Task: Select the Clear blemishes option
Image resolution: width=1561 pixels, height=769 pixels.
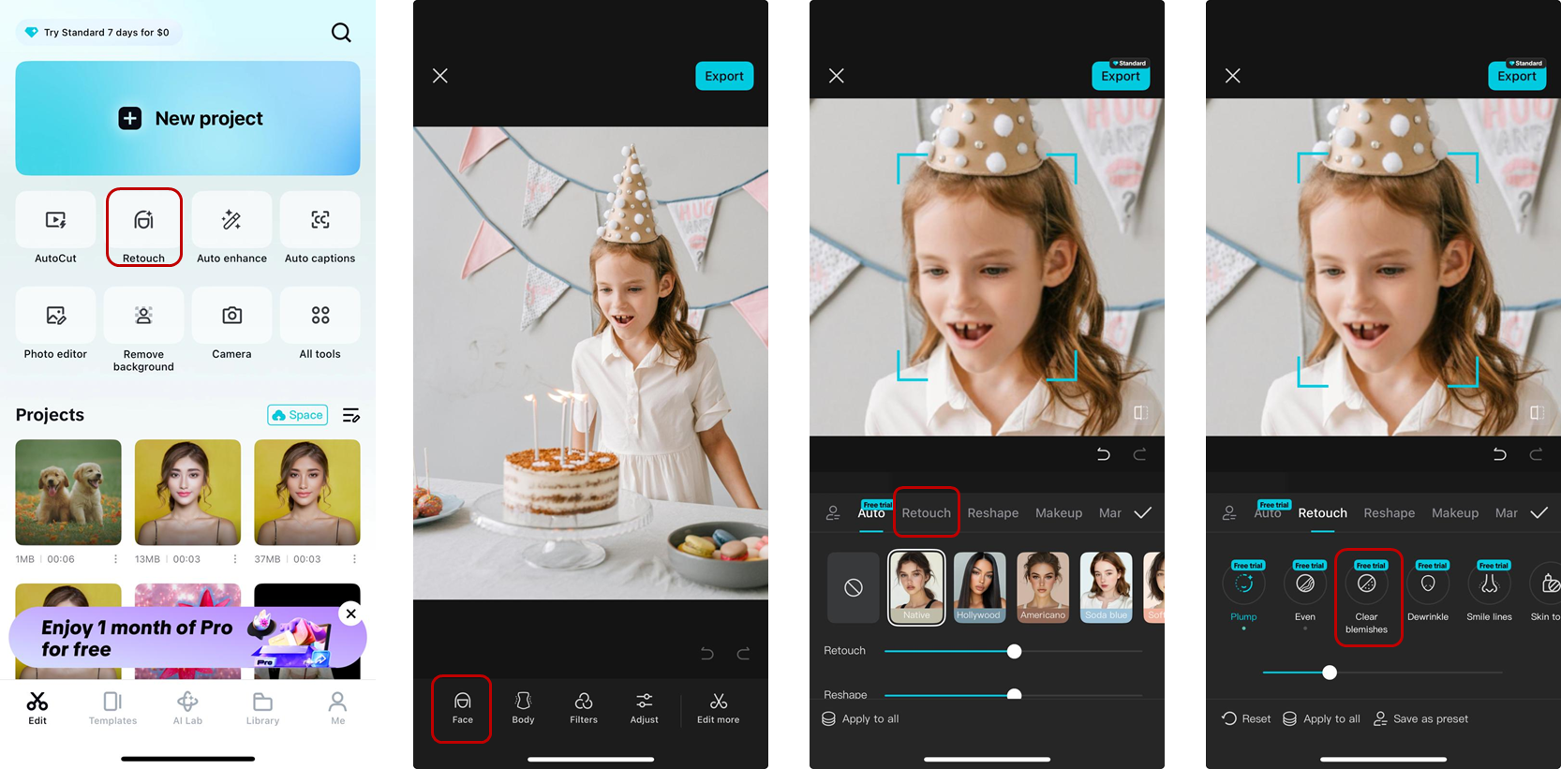Action: [1366, 597]
